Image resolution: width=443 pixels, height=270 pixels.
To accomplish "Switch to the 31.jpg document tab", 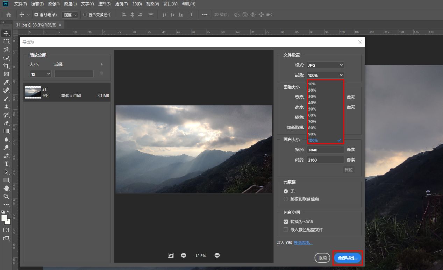I will coord(39,25).
